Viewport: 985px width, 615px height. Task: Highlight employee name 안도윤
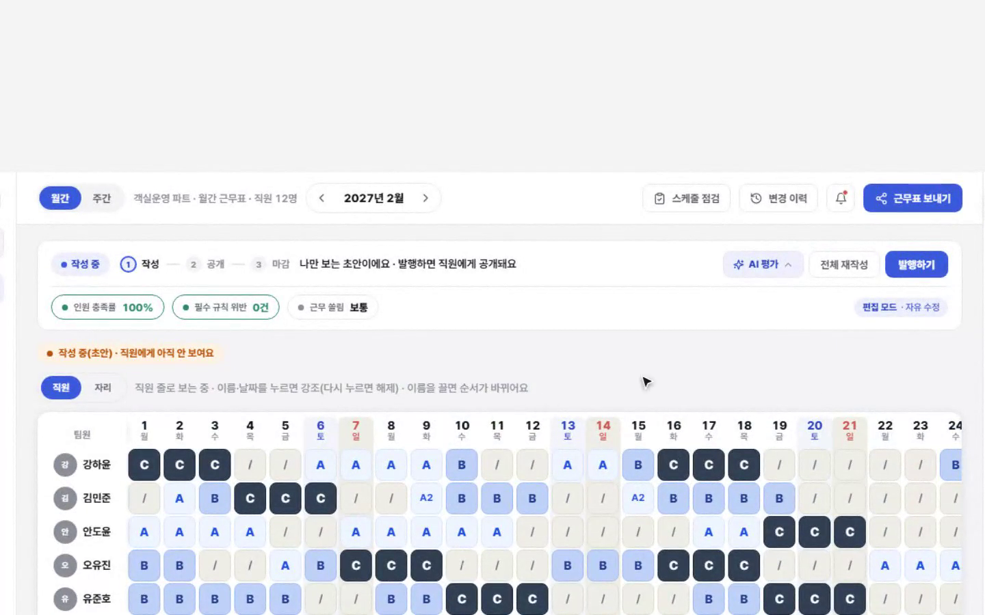pyautogui.click(x=96, y=532)
